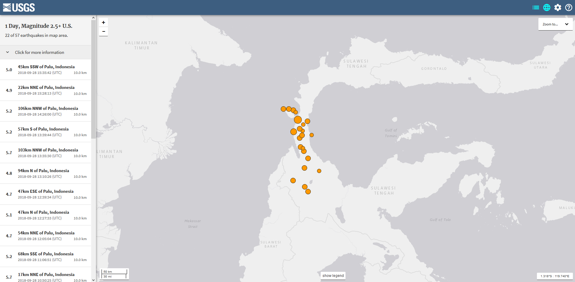
Task: Select the 4.9 quake 22km NNE of Palu
Action: click(46, 90)
